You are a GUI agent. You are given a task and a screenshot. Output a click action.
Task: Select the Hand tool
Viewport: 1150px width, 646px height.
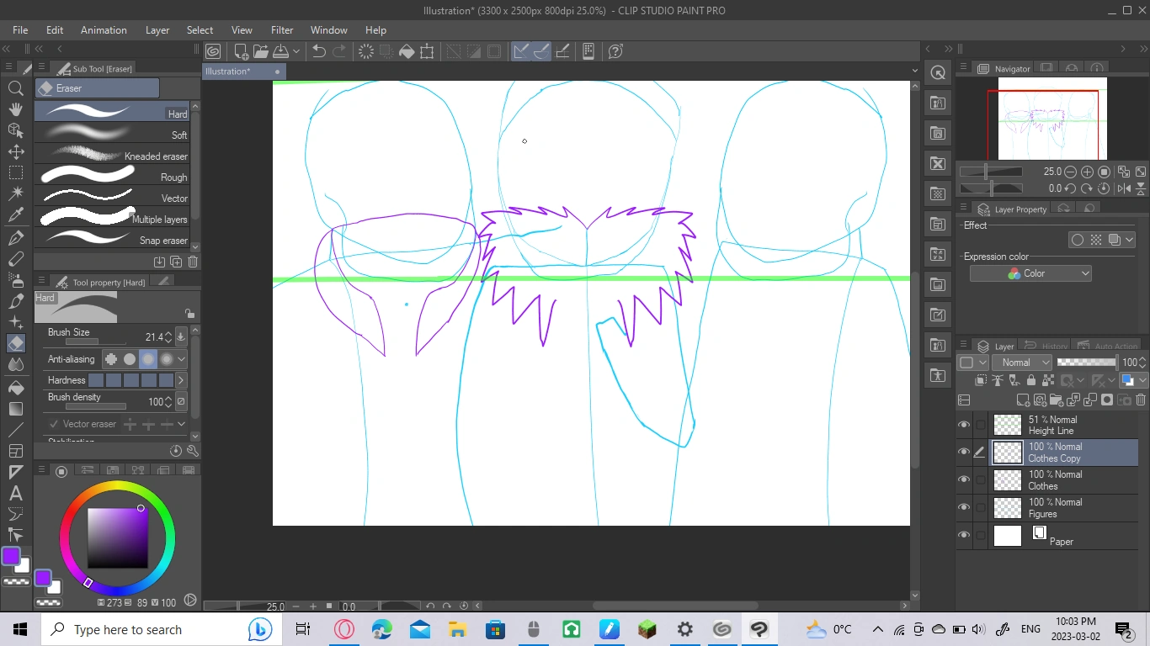point(15,109)
